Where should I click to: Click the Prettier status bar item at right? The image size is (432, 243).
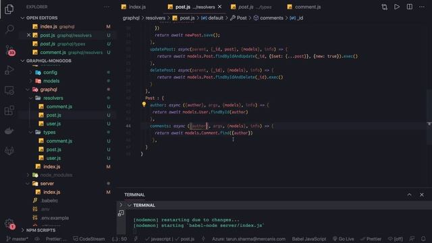[371, 239]
